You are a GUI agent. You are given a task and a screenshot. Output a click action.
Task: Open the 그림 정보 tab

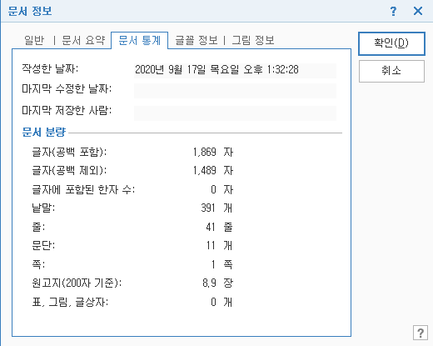(x=253, y=41)
